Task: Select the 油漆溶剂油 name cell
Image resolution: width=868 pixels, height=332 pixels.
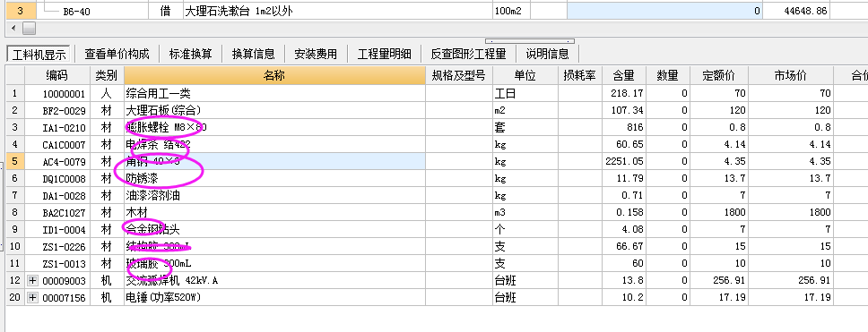Action: (x=274, y=196)
